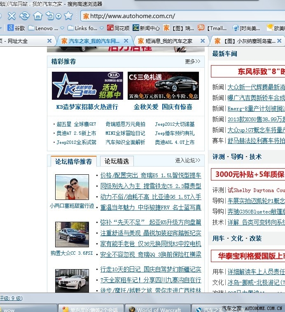
Task: Click the C5三免礼遇 banner image
Action: pyautogui.click(x=163, y=86)
